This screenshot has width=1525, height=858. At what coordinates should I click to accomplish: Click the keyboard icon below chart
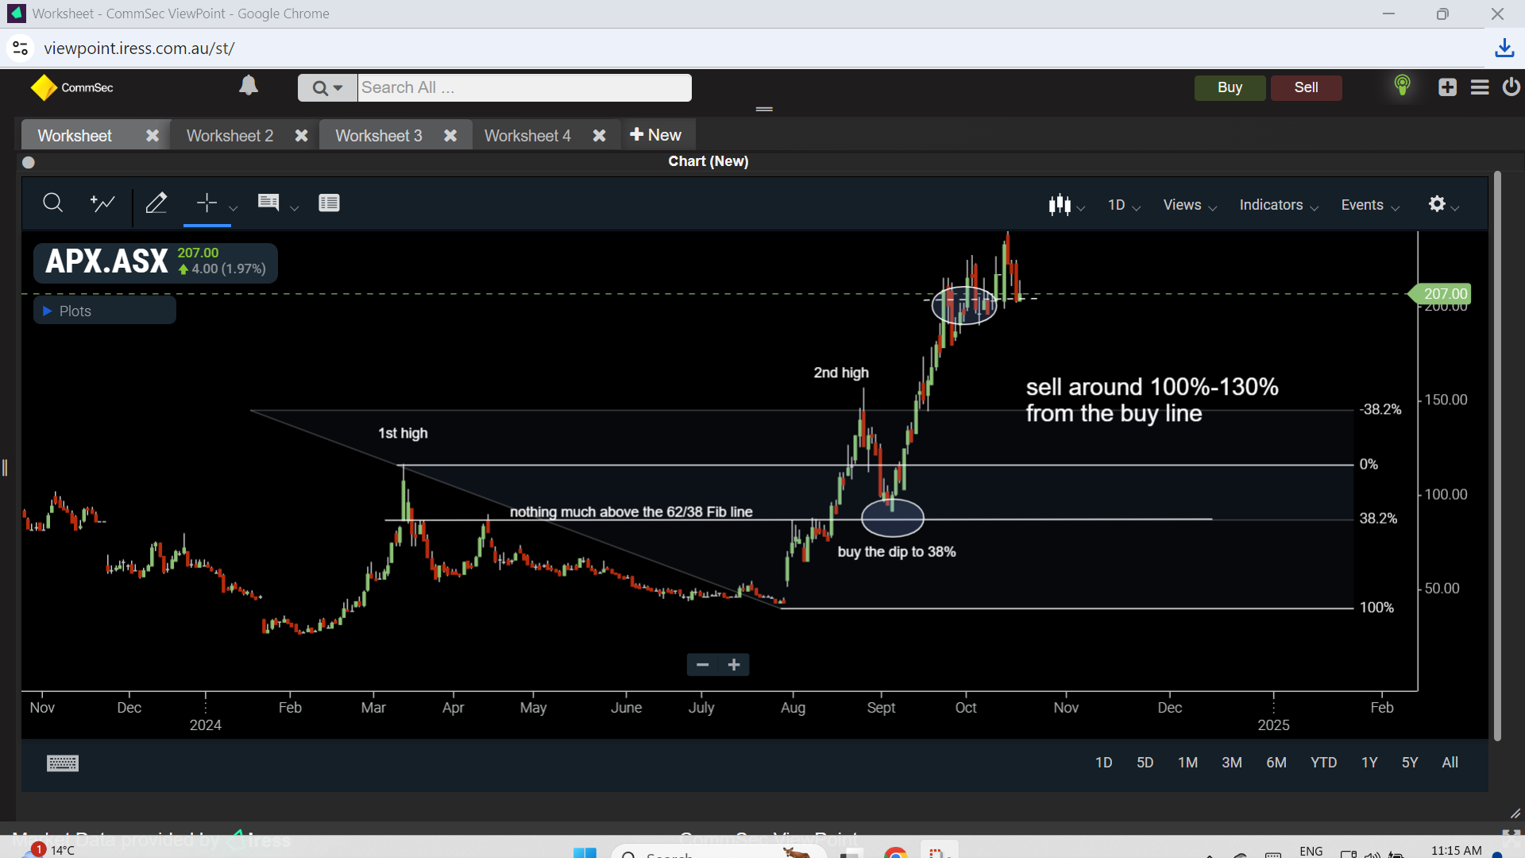(x=63, y=763)
